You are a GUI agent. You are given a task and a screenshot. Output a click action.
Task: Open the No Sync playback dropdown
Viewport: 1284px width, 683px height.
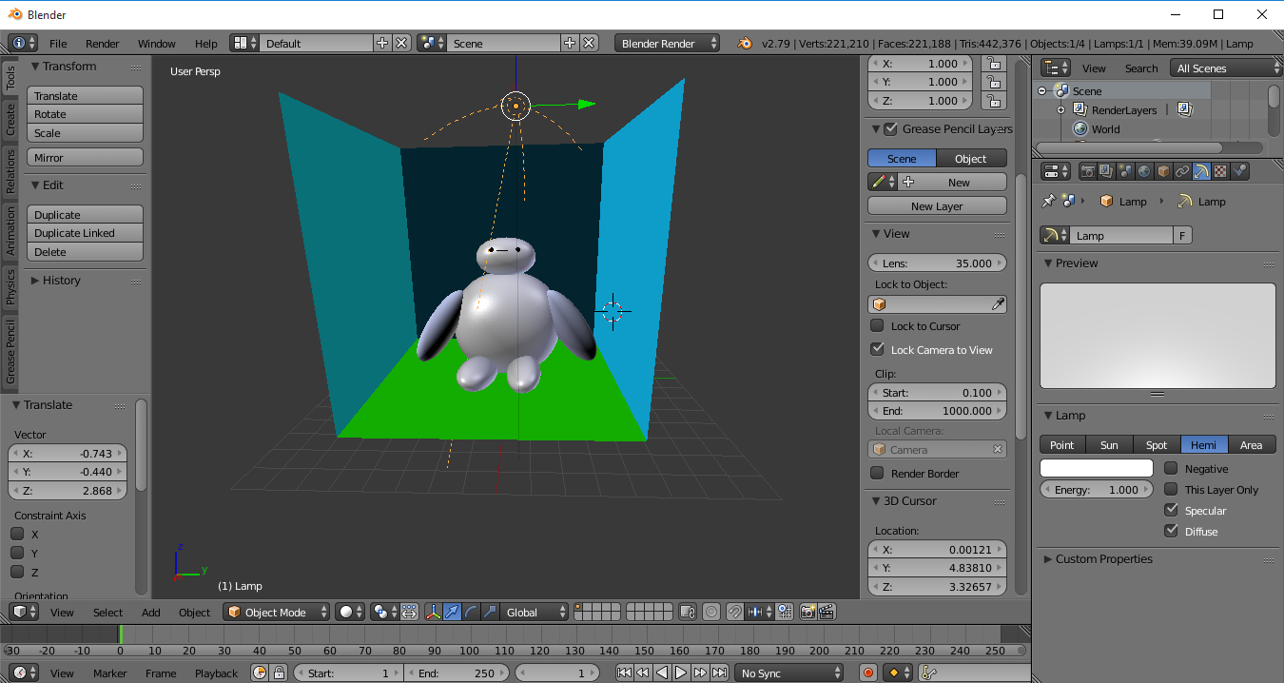point(789,673)
